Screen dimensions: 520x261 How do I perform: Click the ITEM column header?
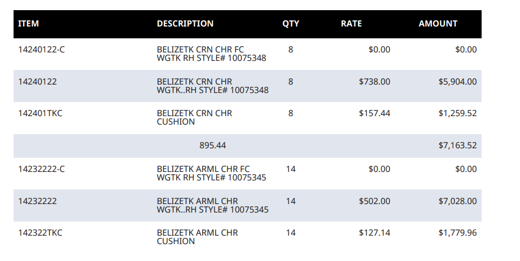tap(28, 24)
